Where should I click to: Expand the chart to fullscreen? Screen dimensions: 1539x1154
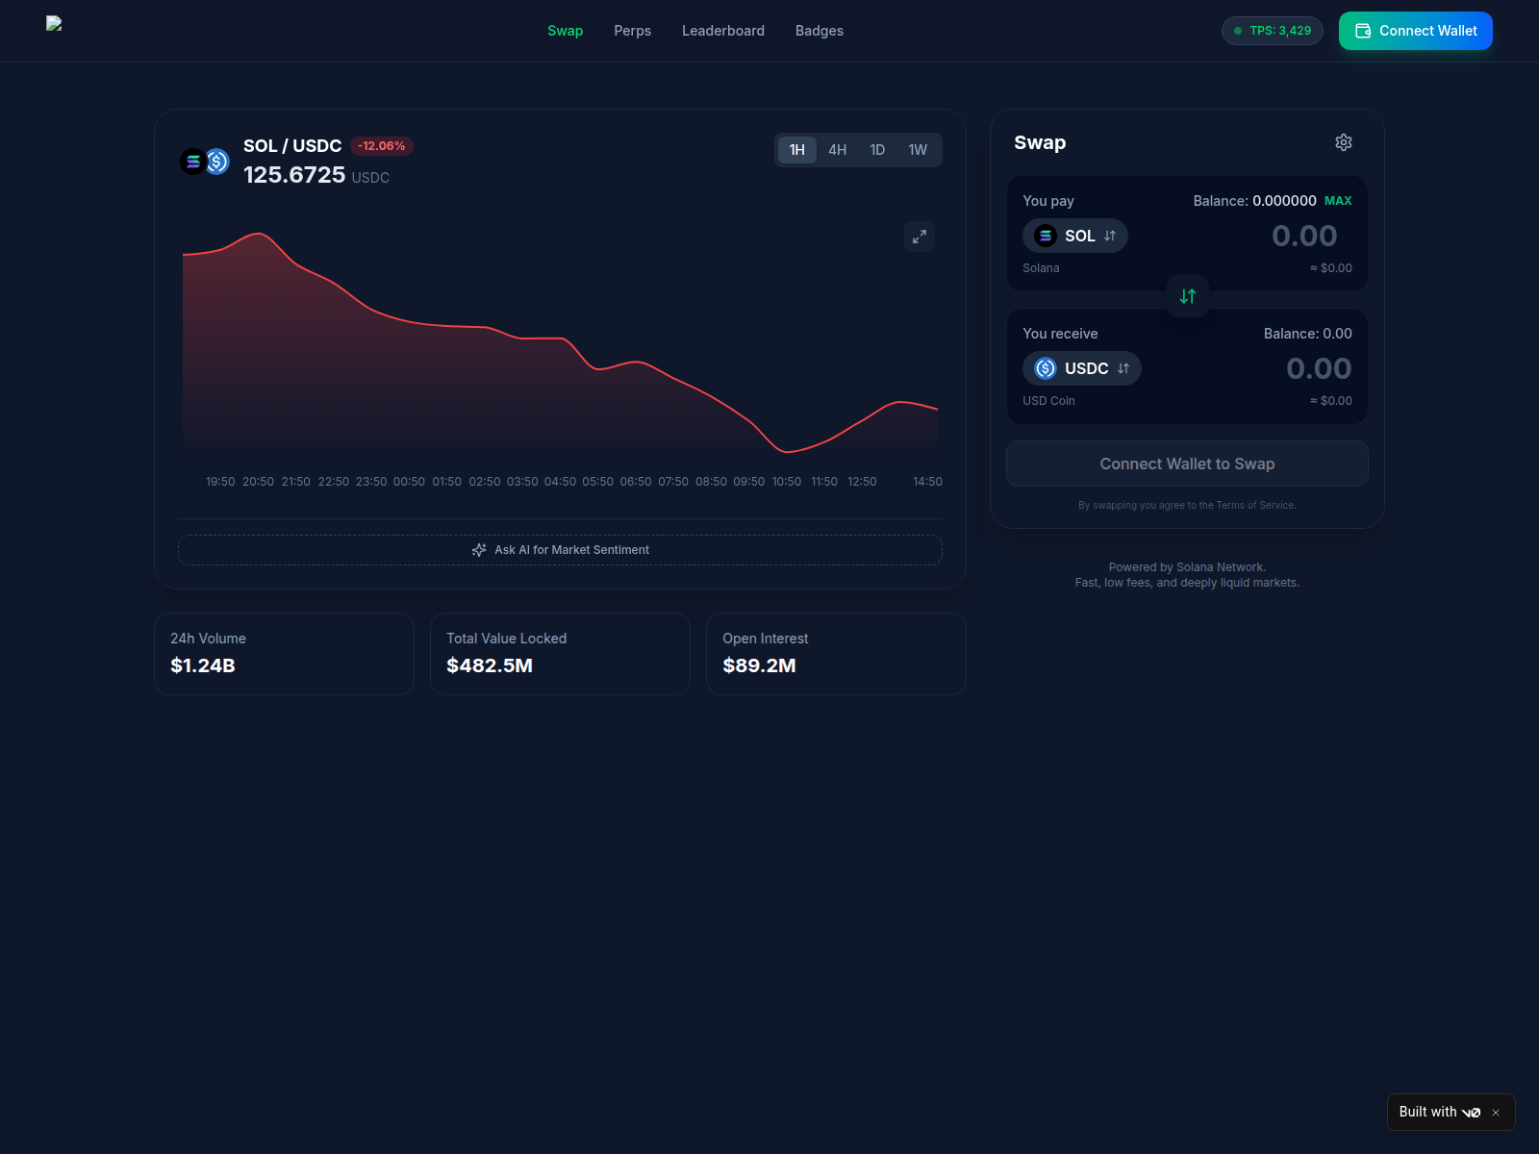coord(920,237)
